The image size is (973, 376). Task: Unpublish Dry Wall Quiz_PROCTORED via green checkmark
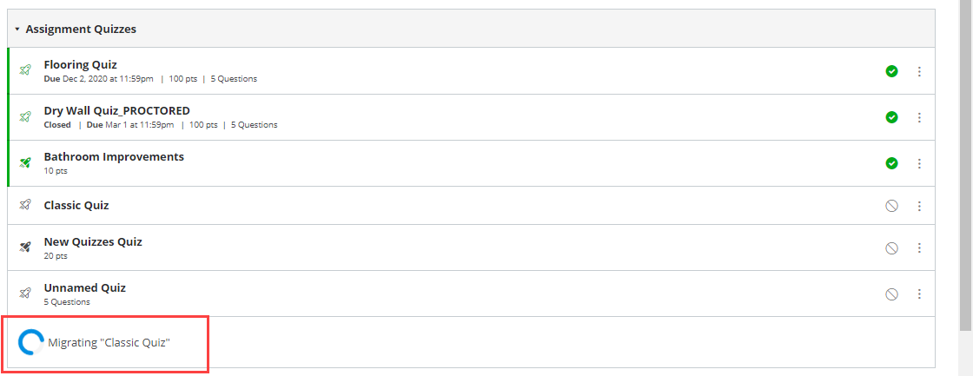(x=891, y=117)
